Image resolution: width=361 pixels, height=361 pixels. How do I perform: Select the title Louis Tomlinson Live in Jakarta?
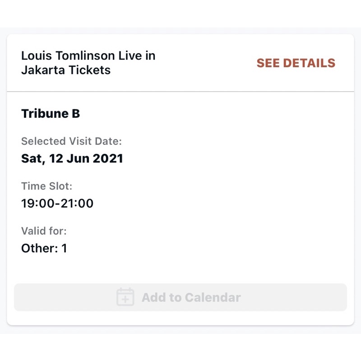[x=88, y=56]
